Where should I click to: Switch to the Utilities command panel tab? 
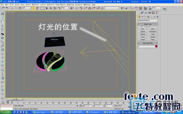pos(157,13)
